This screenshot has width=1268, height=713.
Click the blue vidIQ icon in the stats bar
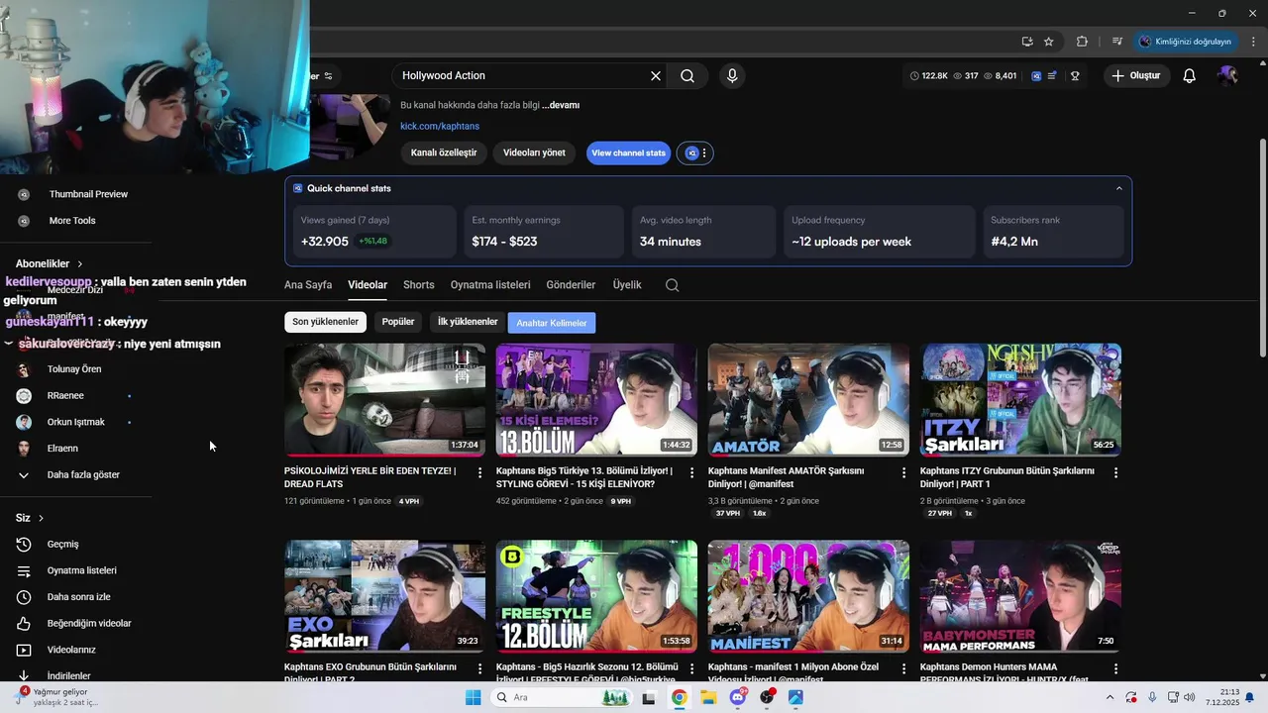pos(1036,75)
